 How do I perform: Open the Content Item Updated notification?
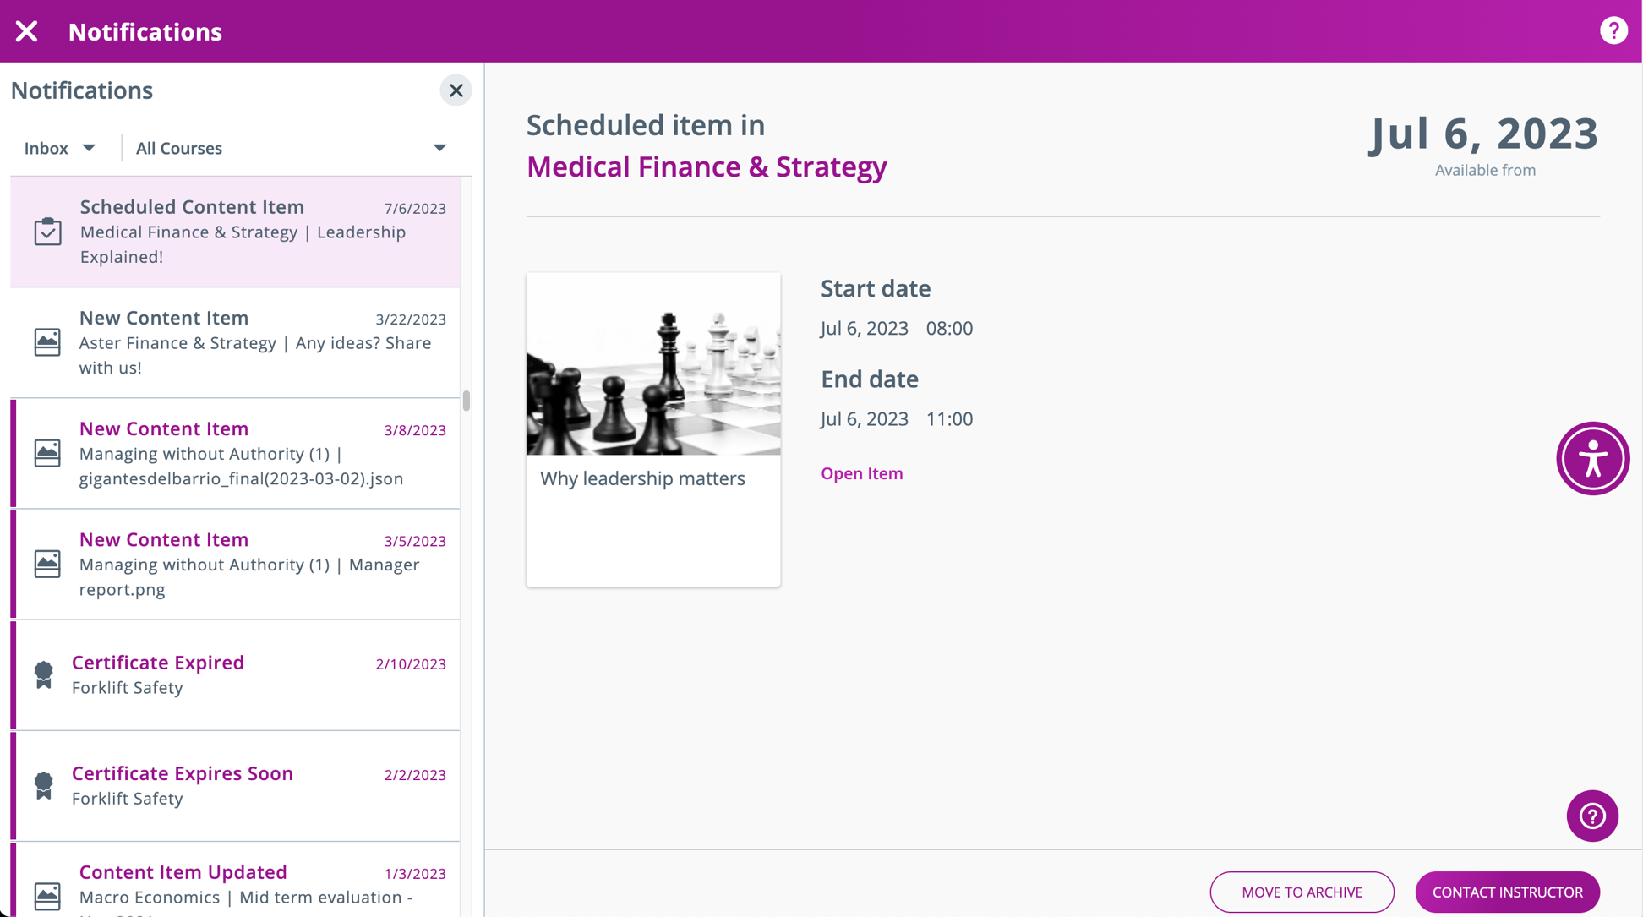coord(241,882)
